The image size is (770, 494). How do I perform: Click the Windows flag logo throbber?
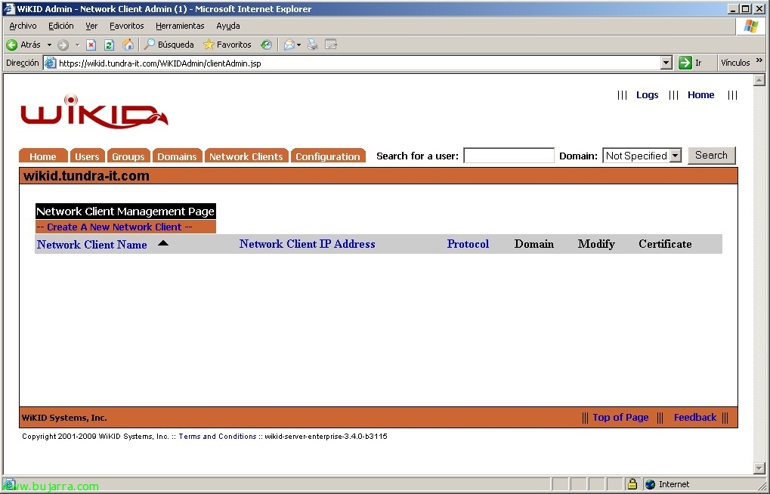pyautogui.click(x=751, y=26)
